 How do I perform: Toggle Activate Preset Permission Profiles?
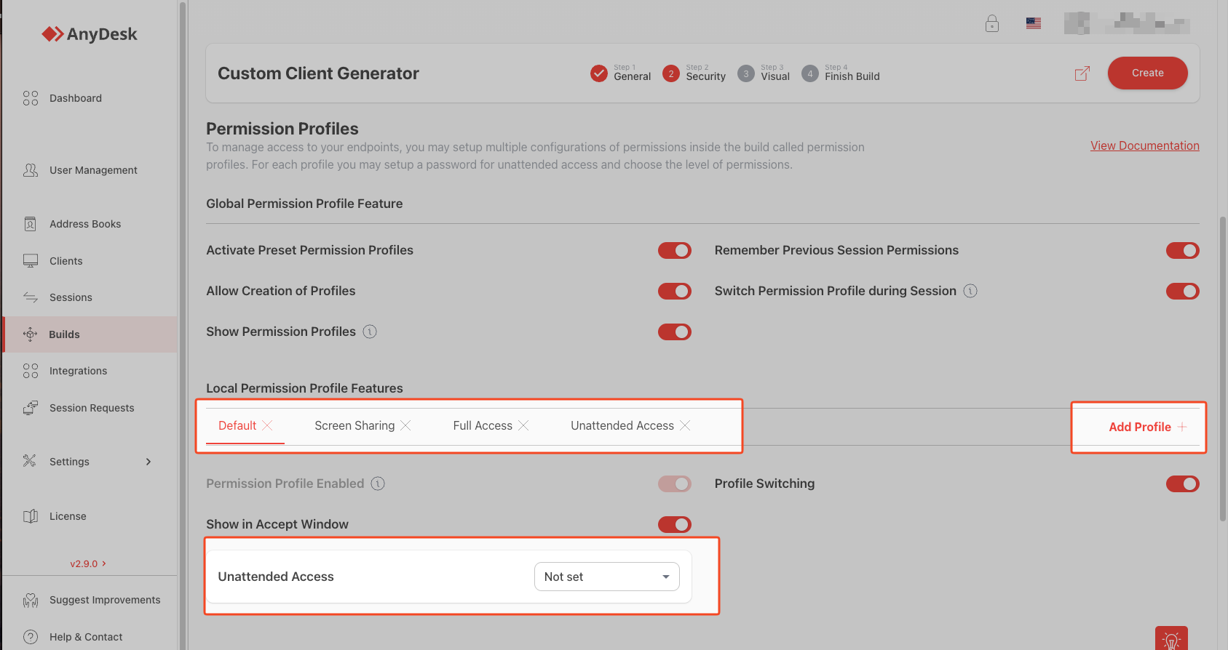click(x=675, y=251)
